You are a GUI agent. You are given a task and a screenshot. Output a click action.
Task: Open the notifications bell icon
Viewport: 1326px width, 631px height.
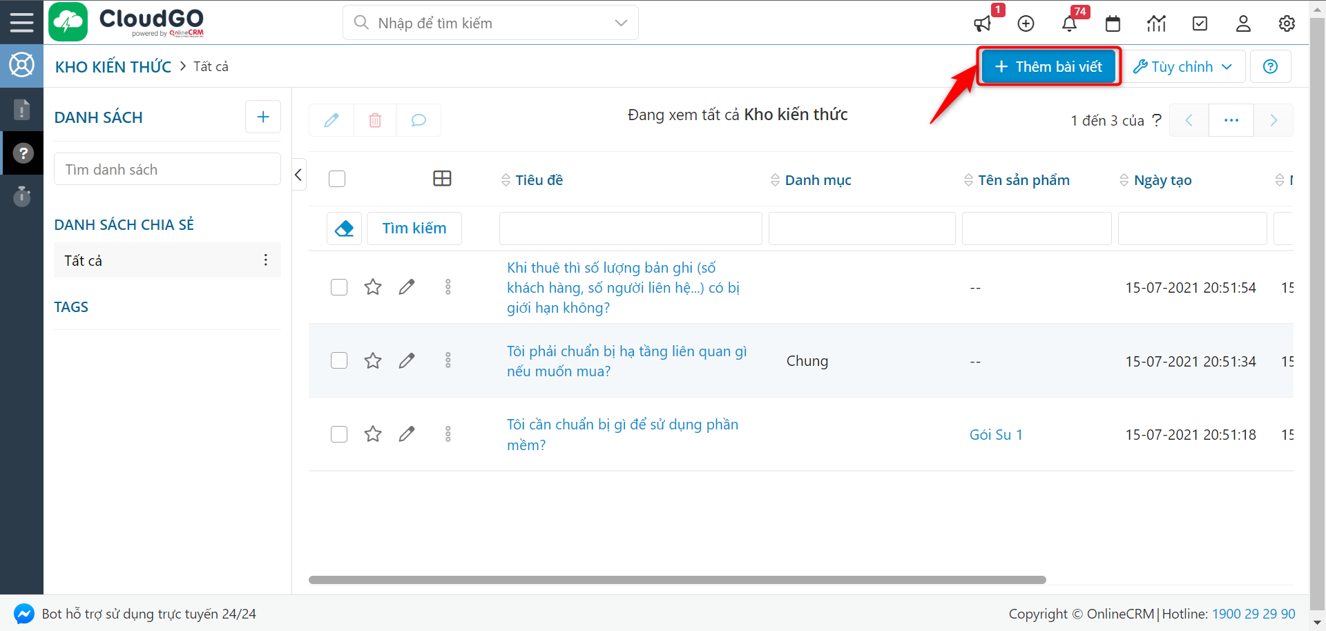point(1069,23)
